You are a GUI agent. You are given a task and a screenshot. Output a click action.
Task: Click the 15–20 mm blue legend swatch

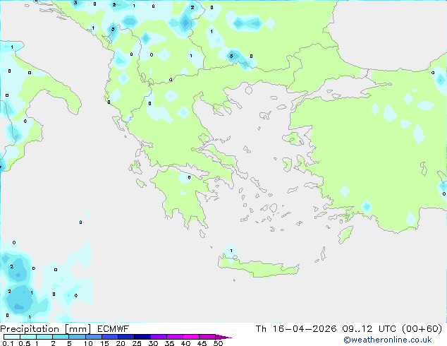(x=110, y=337)
